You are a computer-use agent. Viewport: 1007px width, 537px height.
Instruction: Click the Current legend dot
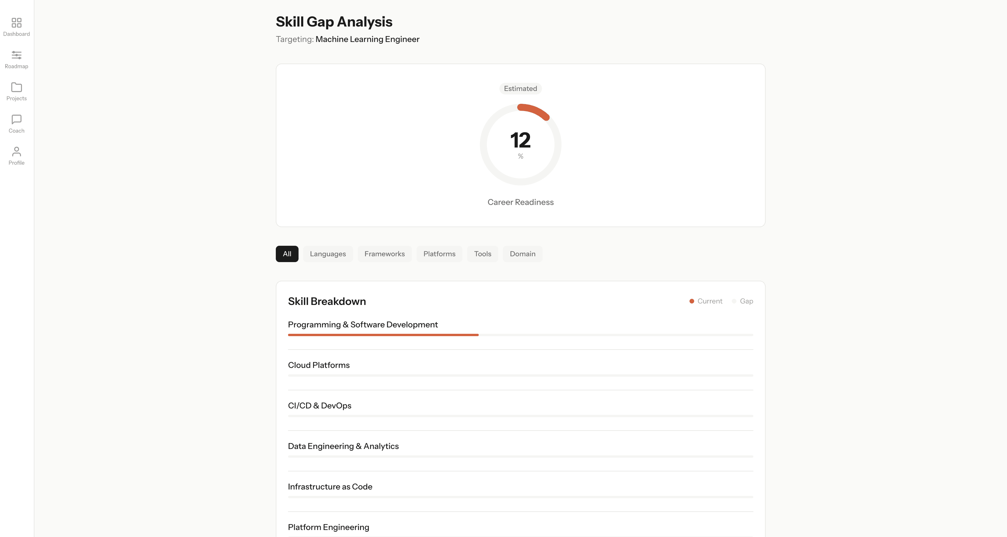pos(692,301)
